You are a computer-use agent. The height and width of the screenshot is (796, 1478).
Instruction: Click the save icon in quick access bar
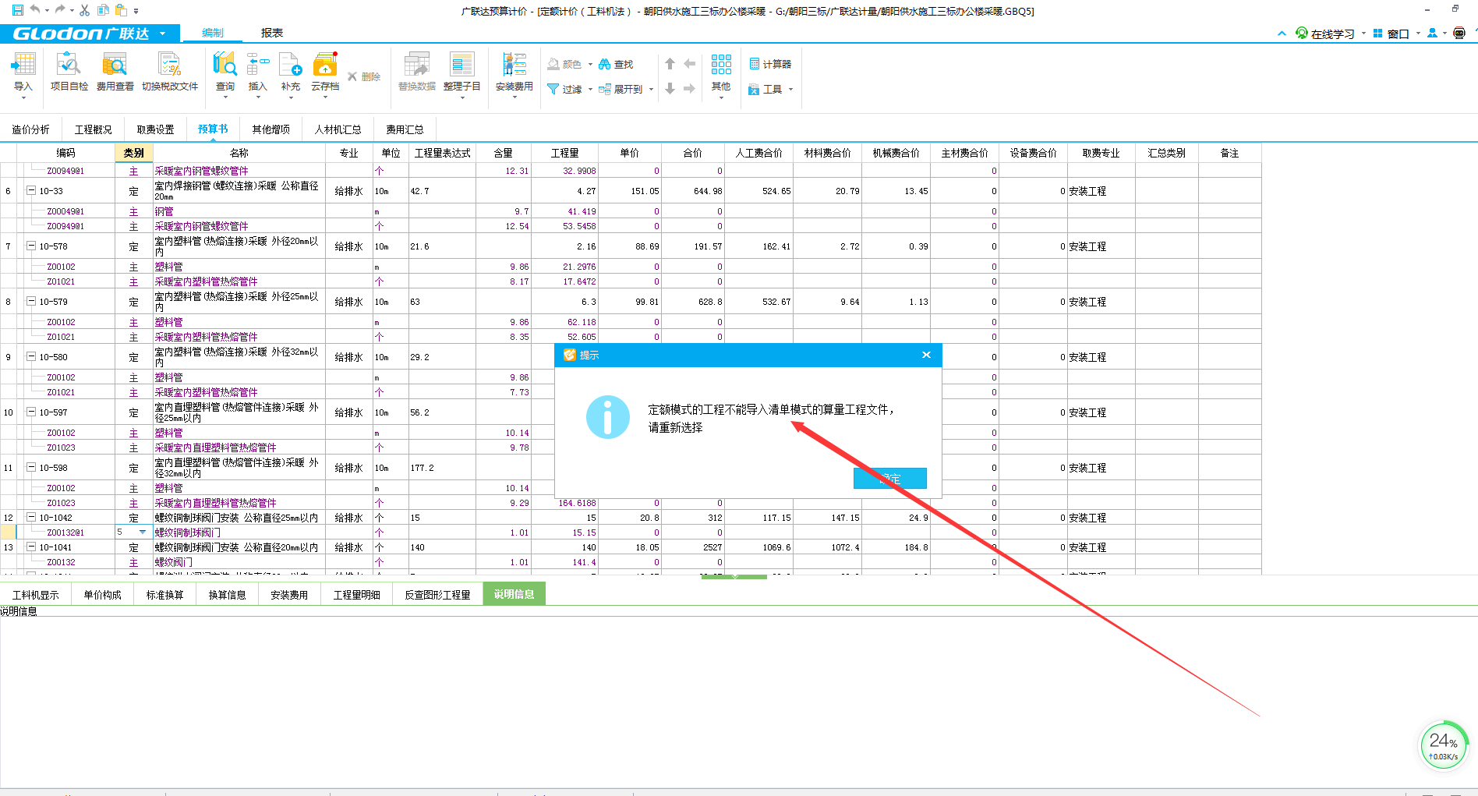click(18, 10)
